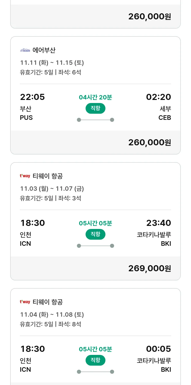The image size is (191, 385).
Task: Click the 11.03 (월) ~ 11.07 (금) dates
Action: point(52,189)
